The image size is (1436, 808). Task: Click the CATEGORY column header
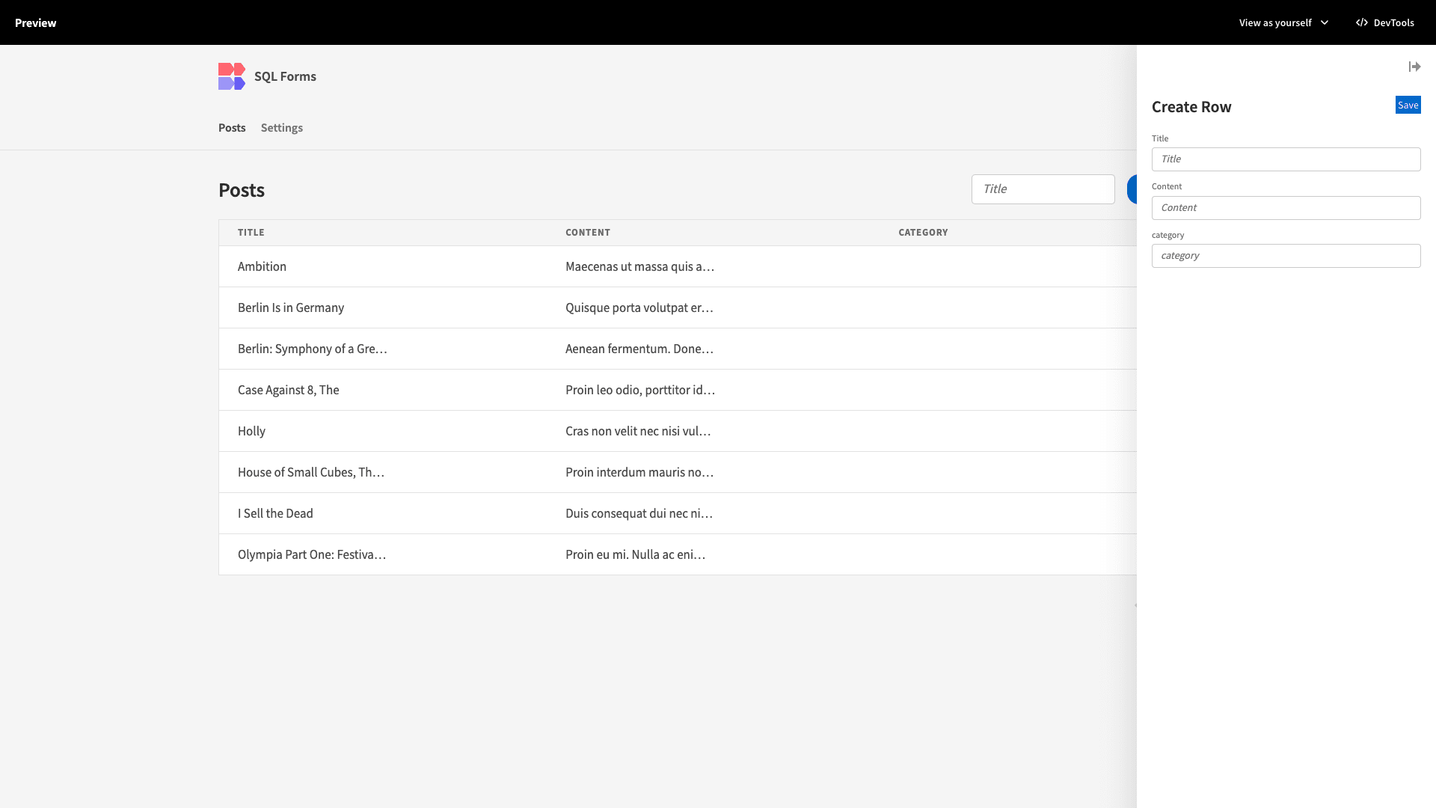[923, 233]
